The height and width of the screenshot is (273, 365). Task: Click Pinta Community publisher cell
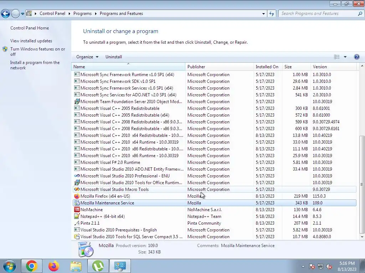click(x=204, y=223)
